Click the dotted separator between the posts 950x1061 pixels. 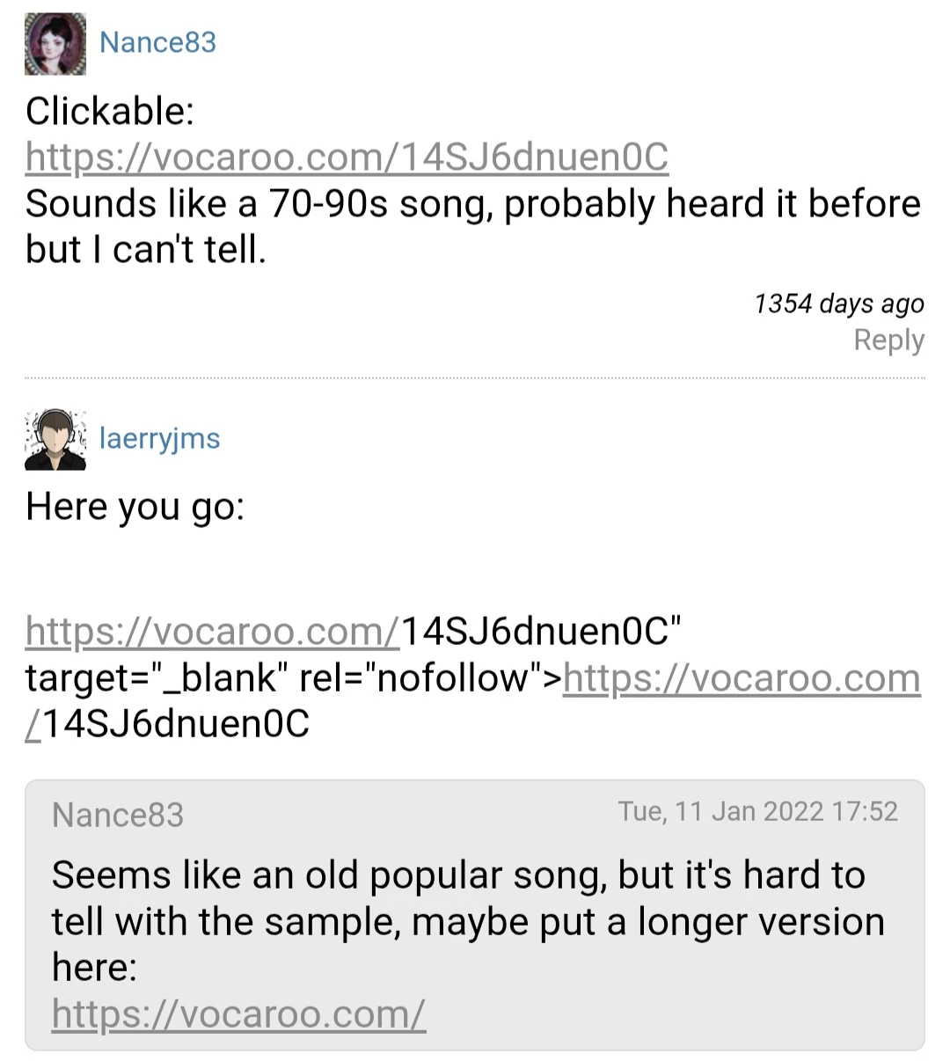(x=475, y=378)
